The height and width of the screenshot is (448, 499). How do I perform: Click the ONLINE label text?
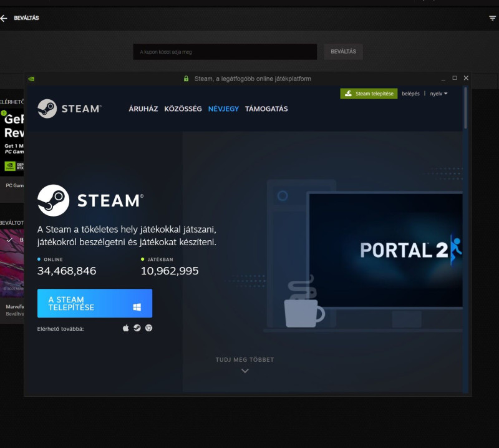click(53, 260)
